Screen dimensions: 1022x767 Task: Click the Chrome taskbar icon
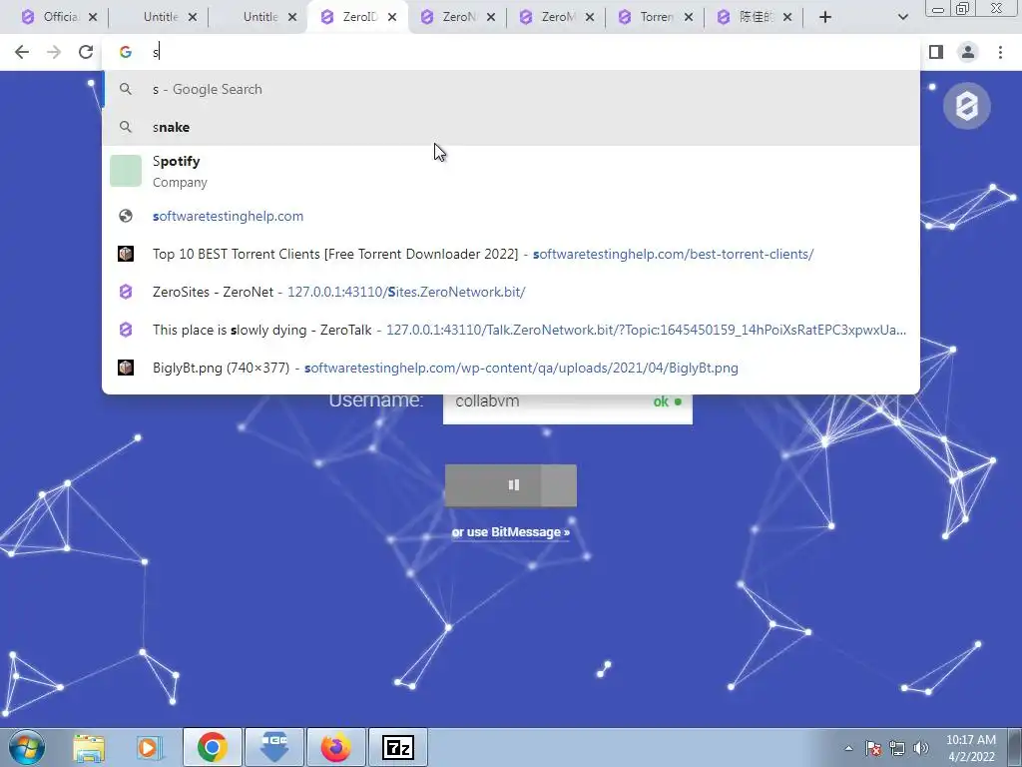(x=213, y=747)
